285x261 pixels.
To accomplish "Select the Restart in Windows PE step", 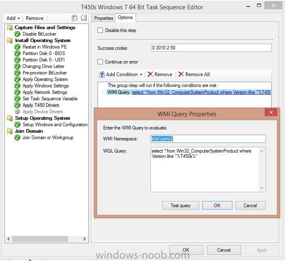I will [45, 47].
